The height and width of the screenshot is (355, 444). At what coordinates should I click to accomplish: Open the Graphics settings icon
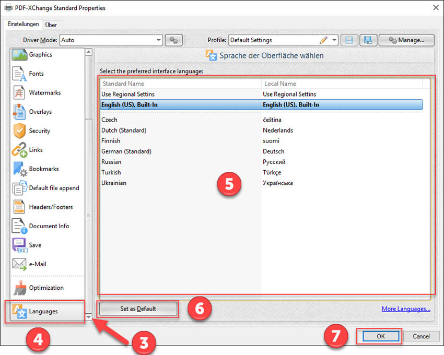(19, 55)
